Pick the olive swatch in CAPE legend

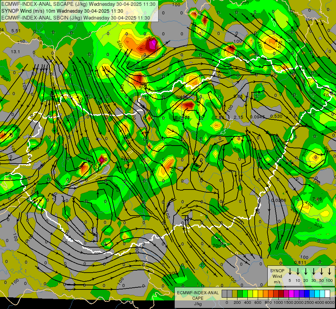(x=235, y=294)
